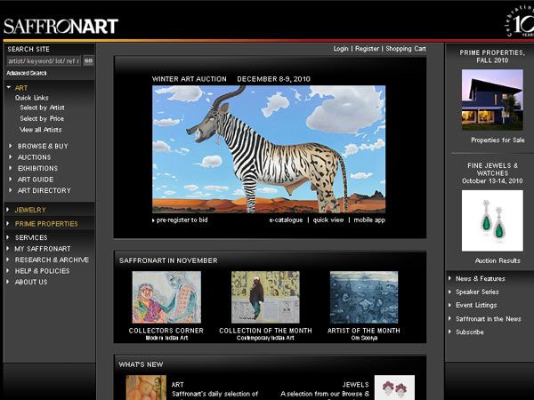This screenshot has width=534, height=400.
Task: Click the Register link
Action: click(x=367, y=49)
